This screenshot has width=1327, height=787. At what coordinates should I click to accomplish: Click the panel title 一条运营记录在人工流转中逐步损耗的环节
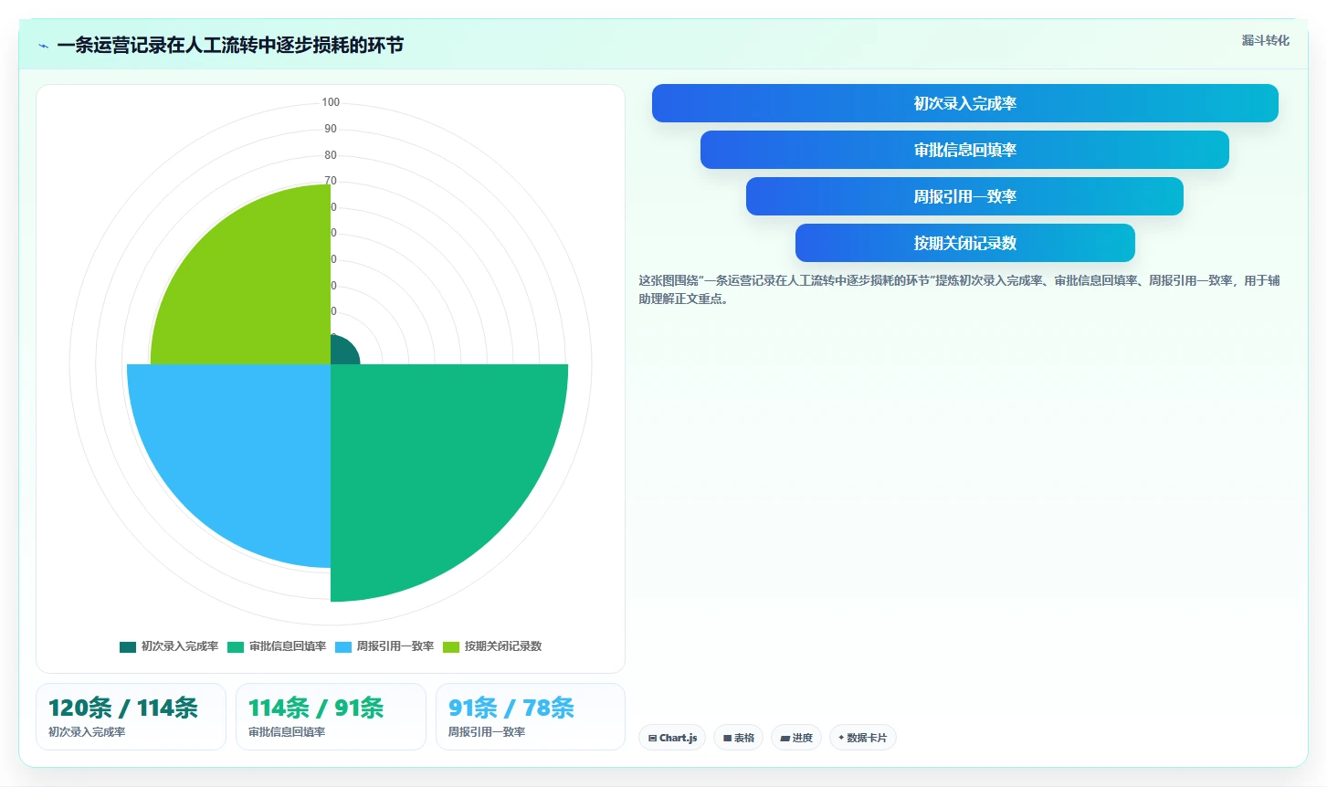click(230, 46)
